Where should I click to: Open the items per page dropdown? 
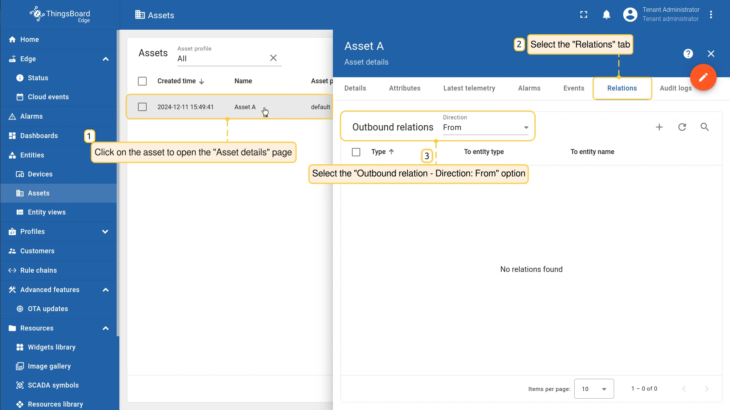point(594,389)
